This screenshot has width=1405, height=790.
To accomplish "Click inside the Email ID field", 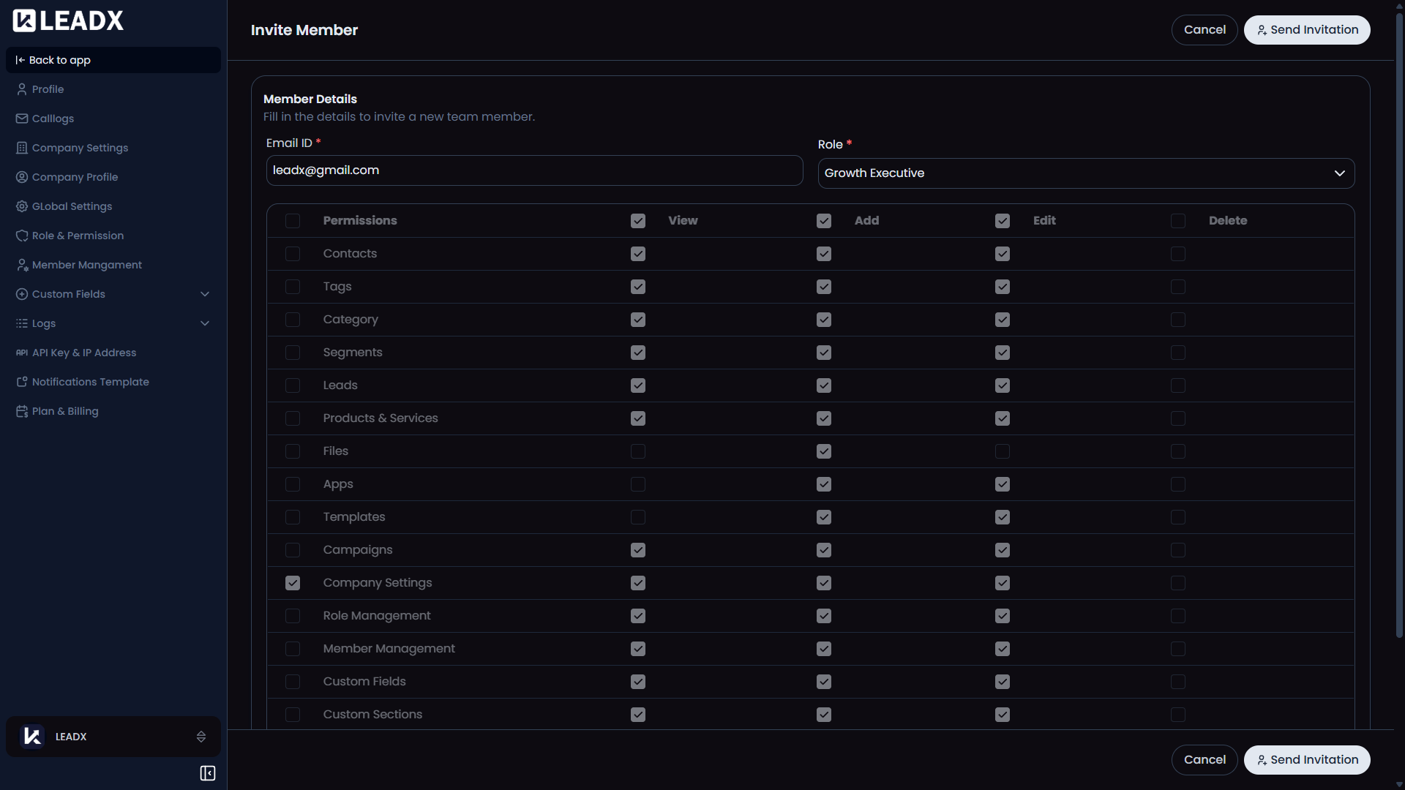I will [533, 170].
